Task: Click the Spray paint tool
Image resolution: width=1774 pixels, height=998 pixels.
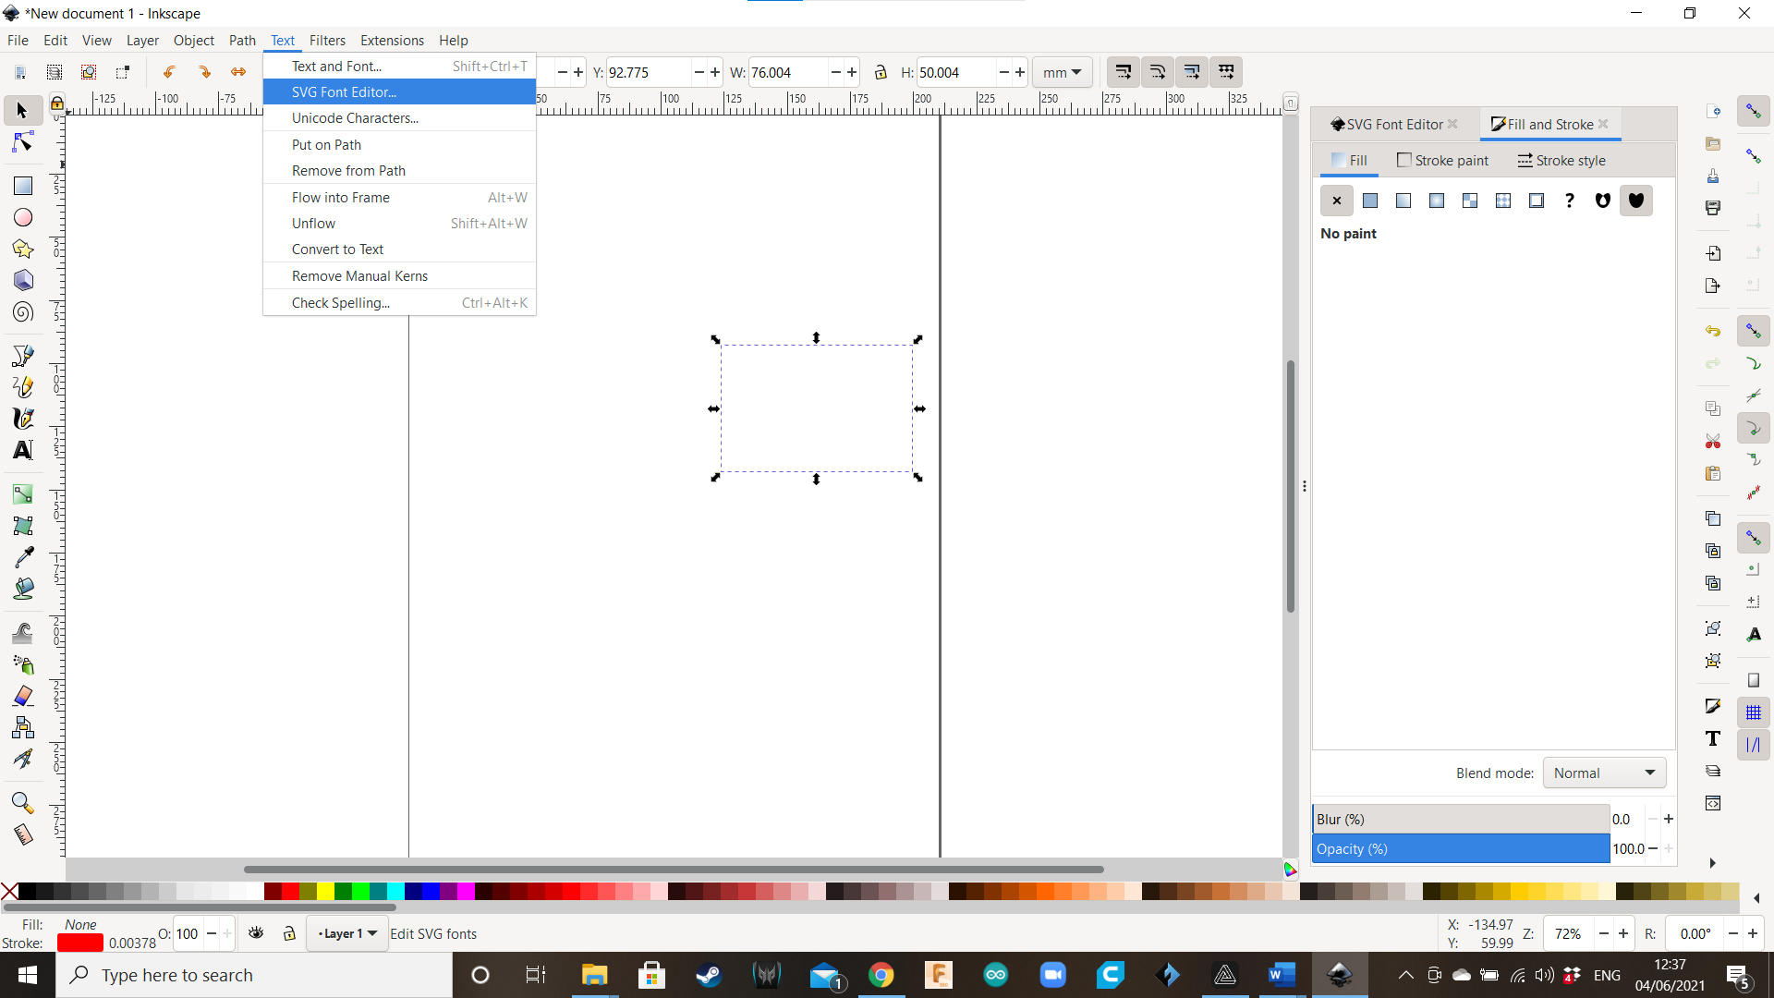Action: point(23,663)
